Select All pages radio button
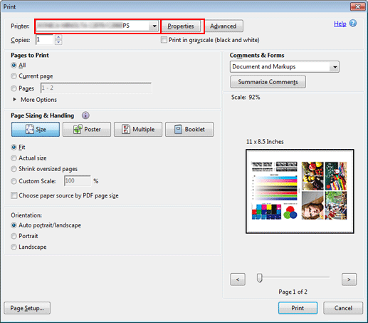The height and width of the screenshot is (323, 368). click(x=14, y=65)
